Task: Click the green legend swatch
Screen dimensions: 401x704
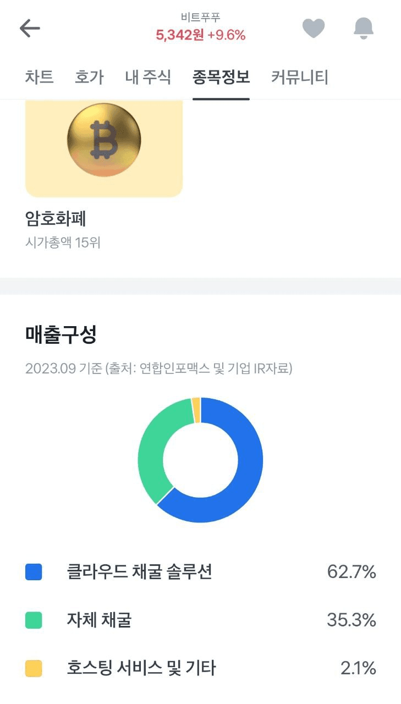Action: pyautogui.click(x=34, y=620)
